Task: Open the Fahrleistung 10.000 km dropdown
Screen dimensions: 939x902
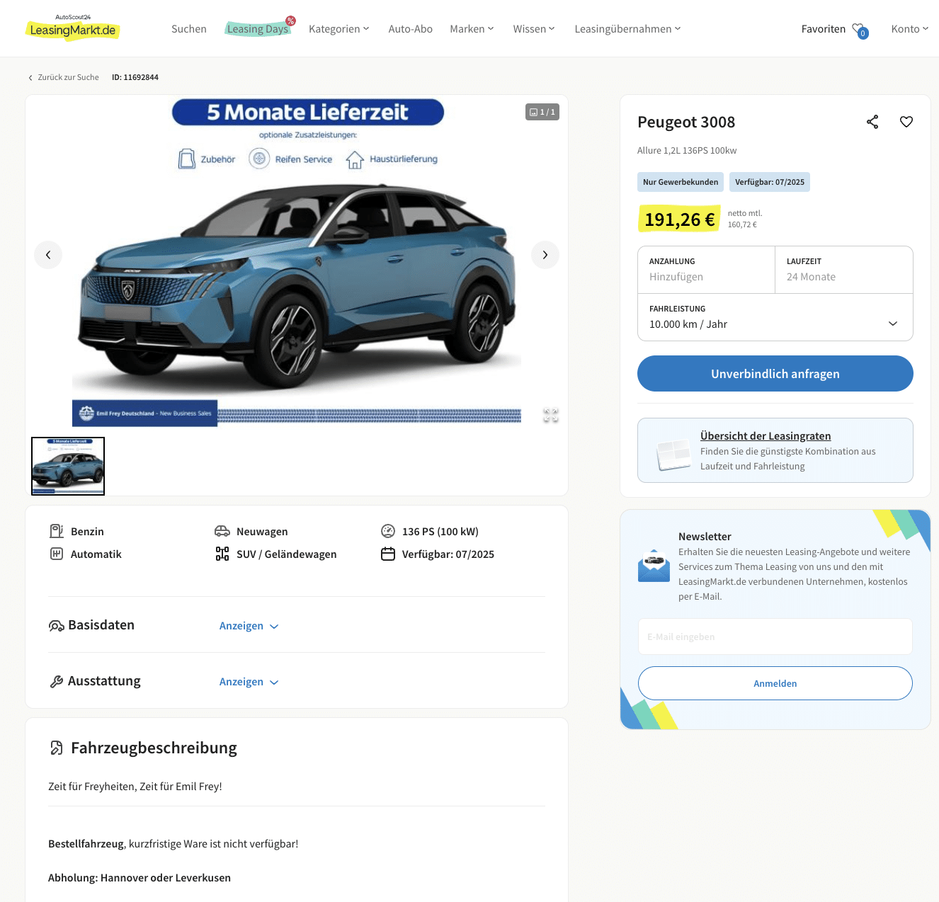Action: 775,317
